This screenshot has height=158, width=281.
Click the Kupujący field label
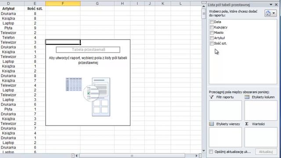(220, 27)
